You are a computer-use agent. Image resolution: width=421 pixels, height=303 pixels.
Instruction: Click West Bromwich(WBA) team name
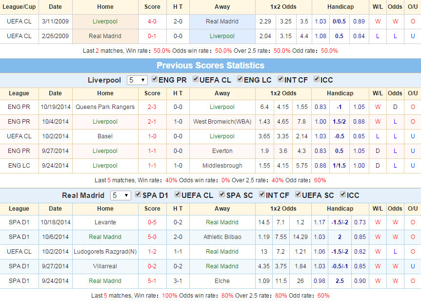click(x=222, y=122)
